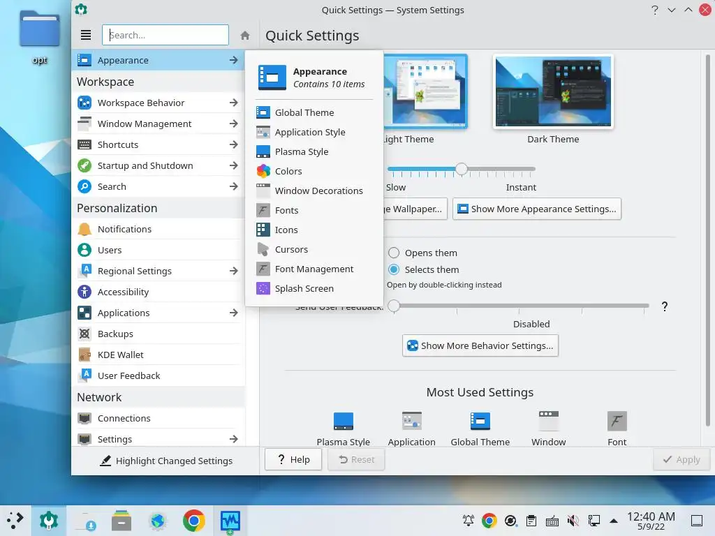715x536 pixels.
Task: Click the network tray icon
Action: [x=594, y=521]
